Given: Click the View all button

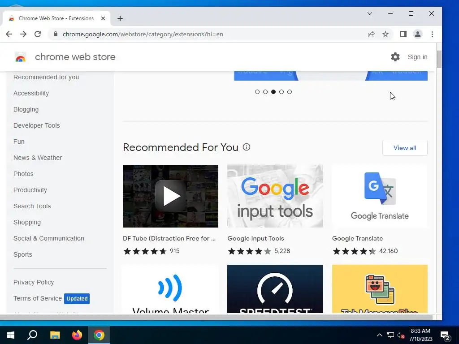Looking at the screenshot, I should [405, 148].
